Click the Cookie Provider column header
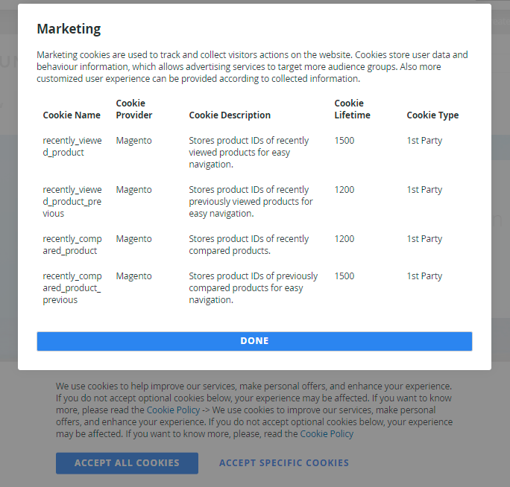 click(134, 109)
